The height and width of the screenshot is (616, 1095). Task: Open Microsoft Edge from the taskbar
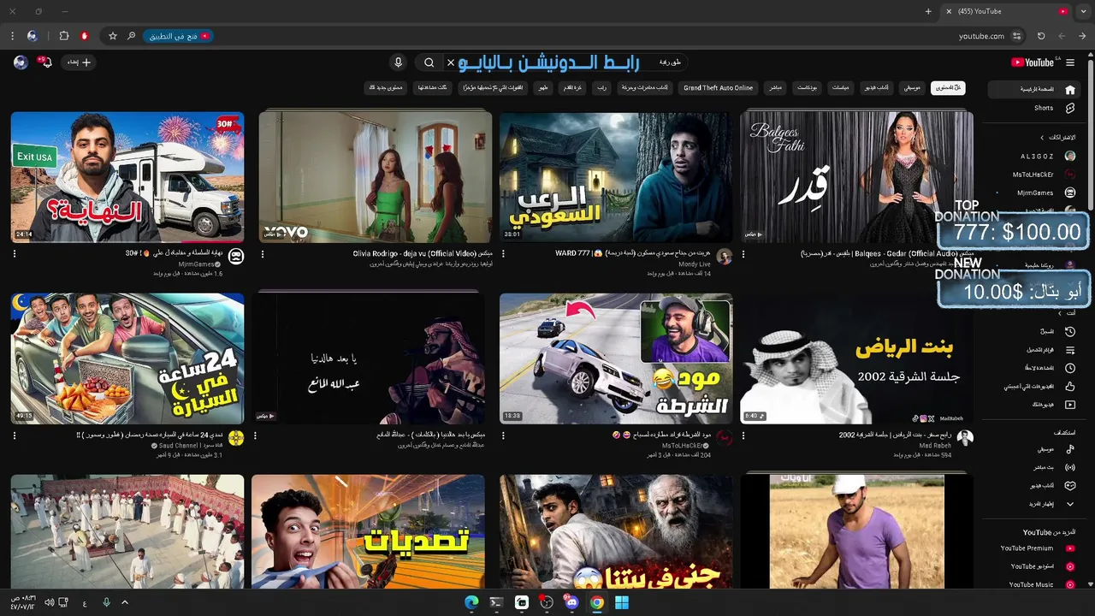(x=471, y=602)
